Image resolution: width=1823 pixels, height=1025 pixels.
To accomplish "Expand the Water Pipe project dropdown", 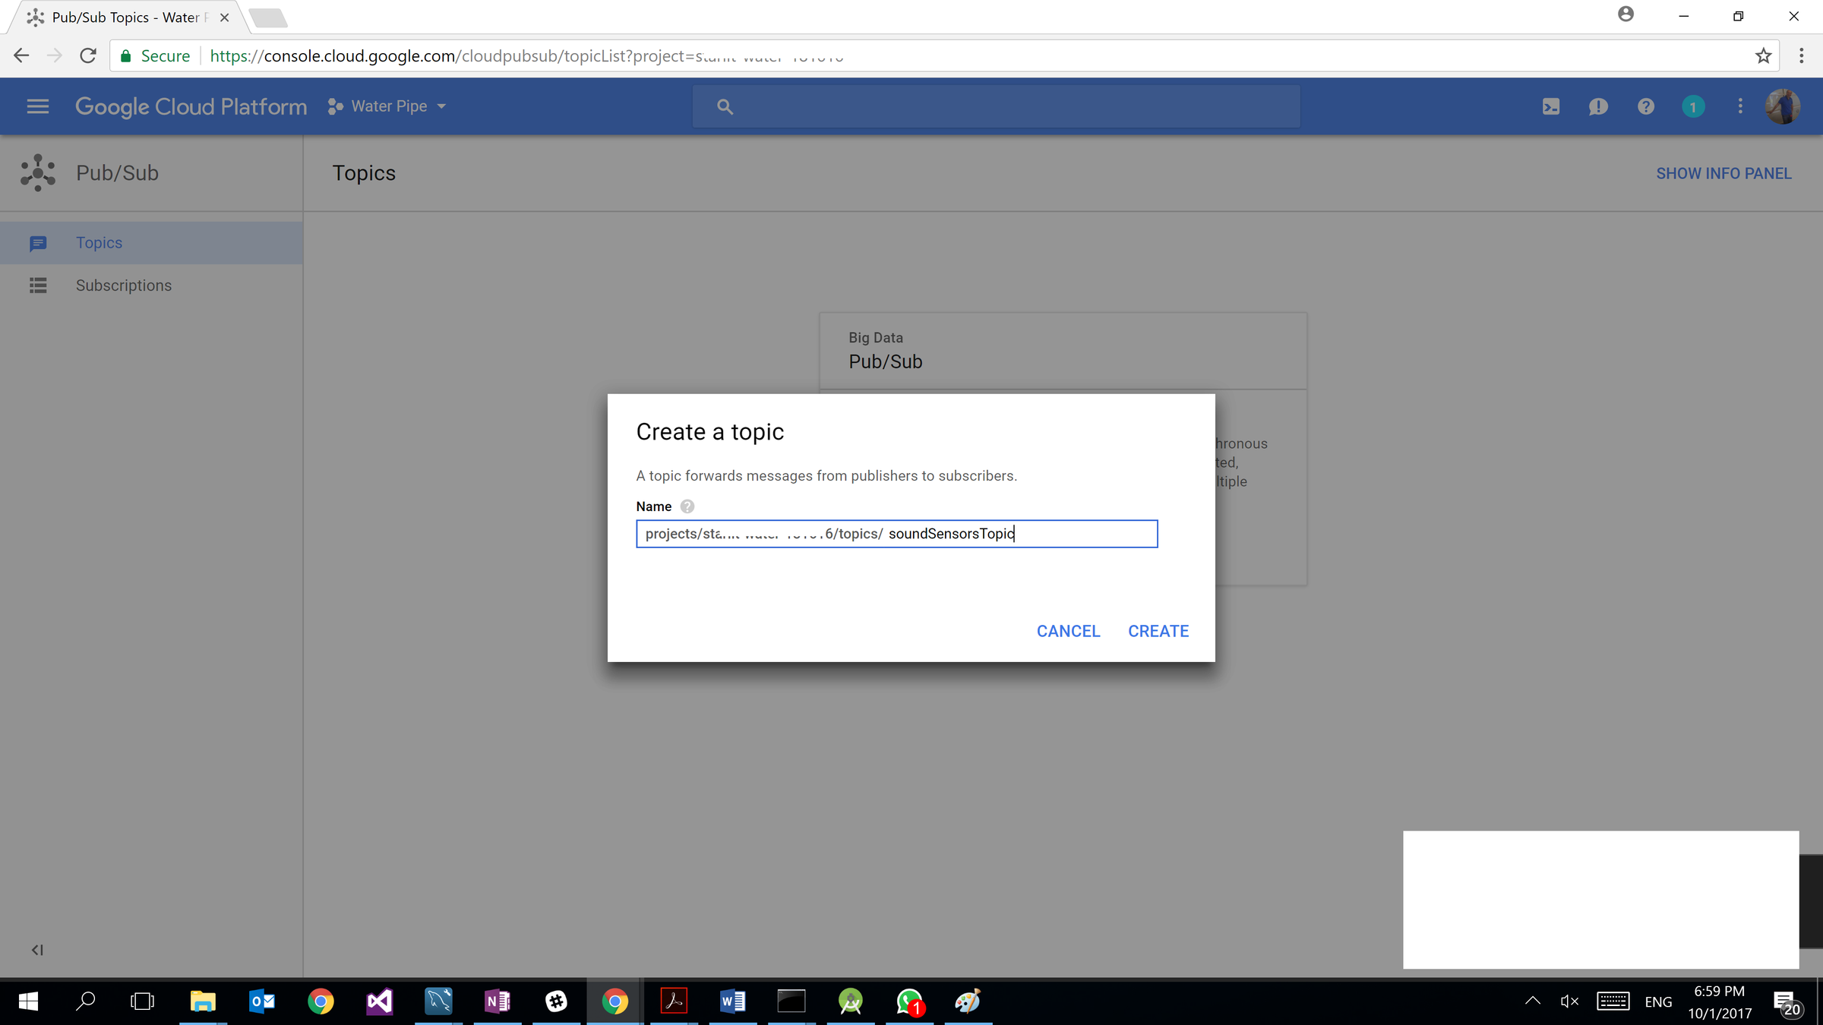I will [388, 106].
